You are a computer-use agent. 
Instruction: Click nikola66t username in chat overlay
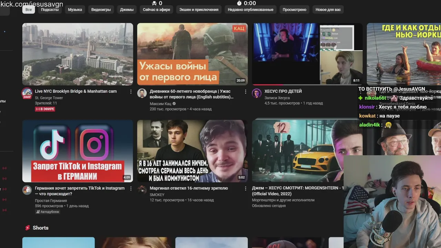click(375, 98)
